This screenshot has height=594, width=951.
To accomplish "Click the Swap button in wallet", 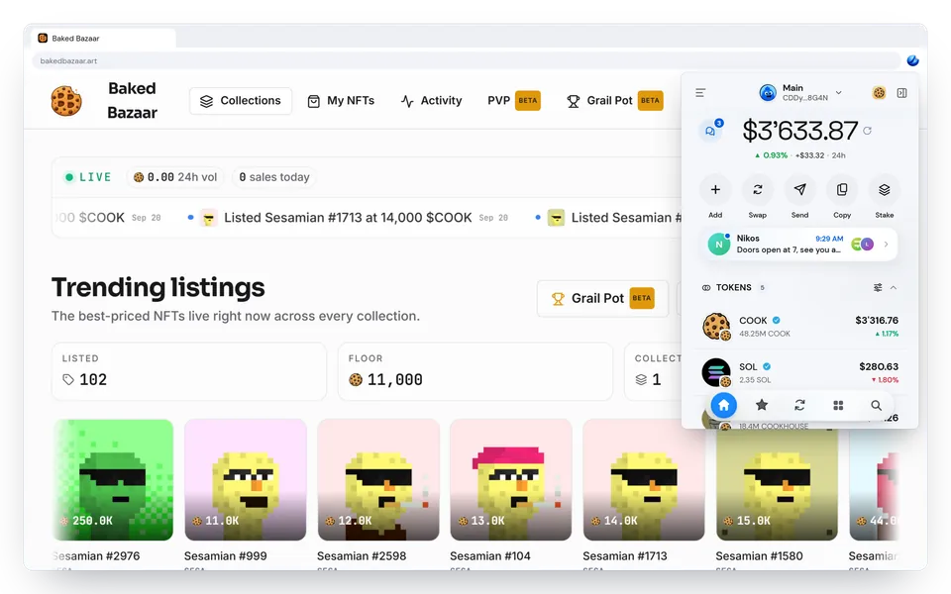I will pyautogui.click(x=758, y=196).
